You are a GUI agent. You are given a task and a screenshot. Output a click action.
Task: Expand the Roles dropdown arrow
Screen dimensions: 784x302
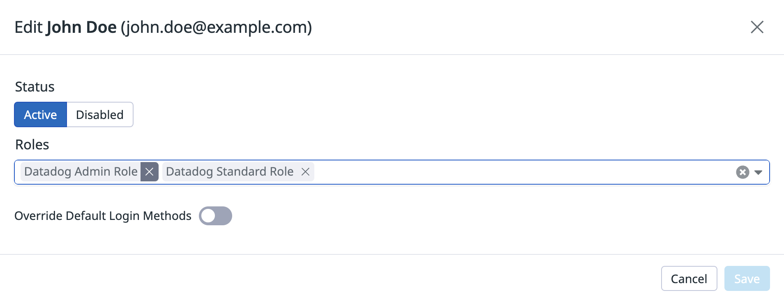(759, 172)
